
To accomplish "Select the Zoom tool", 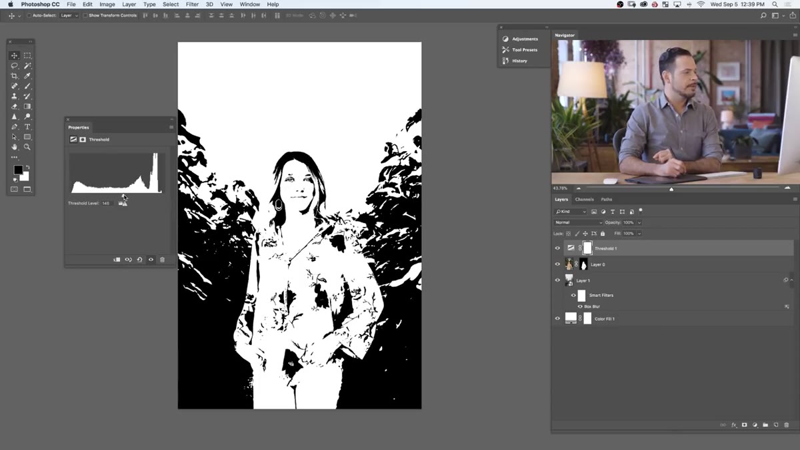I will tap(27, 146).
